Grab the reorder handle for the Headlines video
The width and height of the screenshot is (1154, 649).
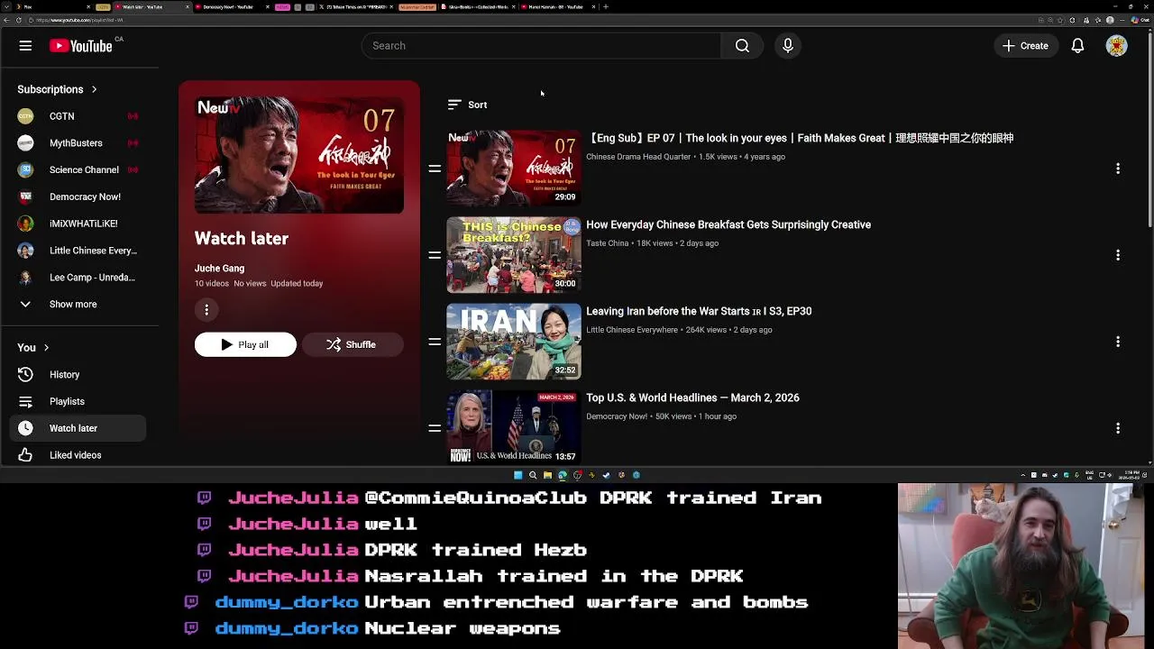click(435, 428)
